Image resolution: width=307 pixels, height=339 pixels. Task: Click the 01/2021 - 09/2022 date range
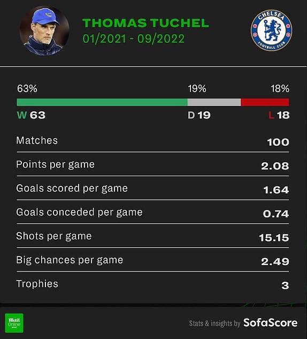coord(133,39)
